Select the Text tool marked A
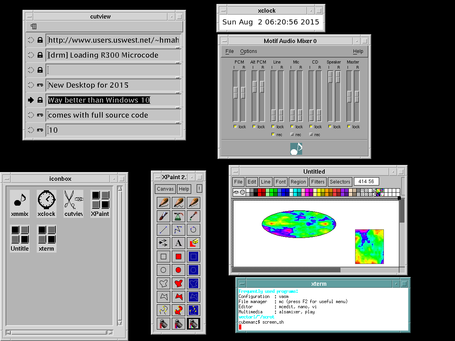 point(179,243)
